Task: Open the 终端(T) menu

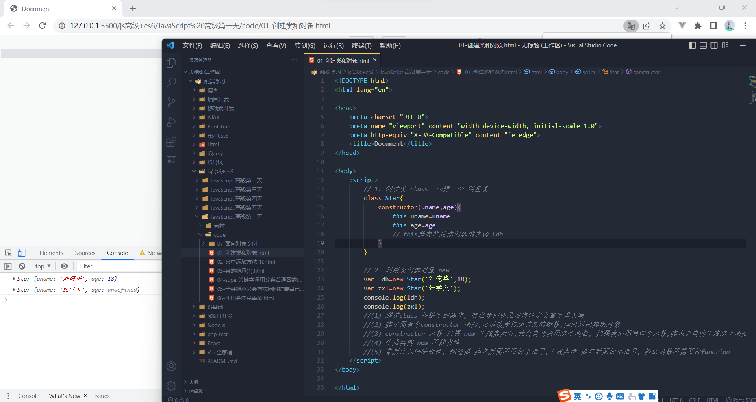Action: 361,46
